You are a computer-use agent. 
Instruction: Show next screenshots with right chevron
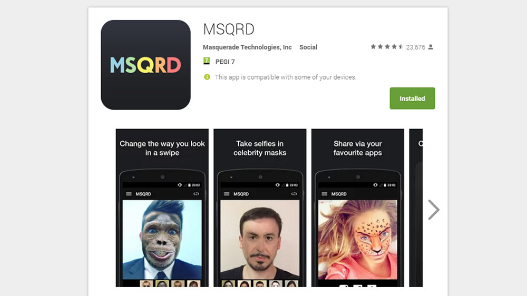pyautogui.click(x=434, y=210)
